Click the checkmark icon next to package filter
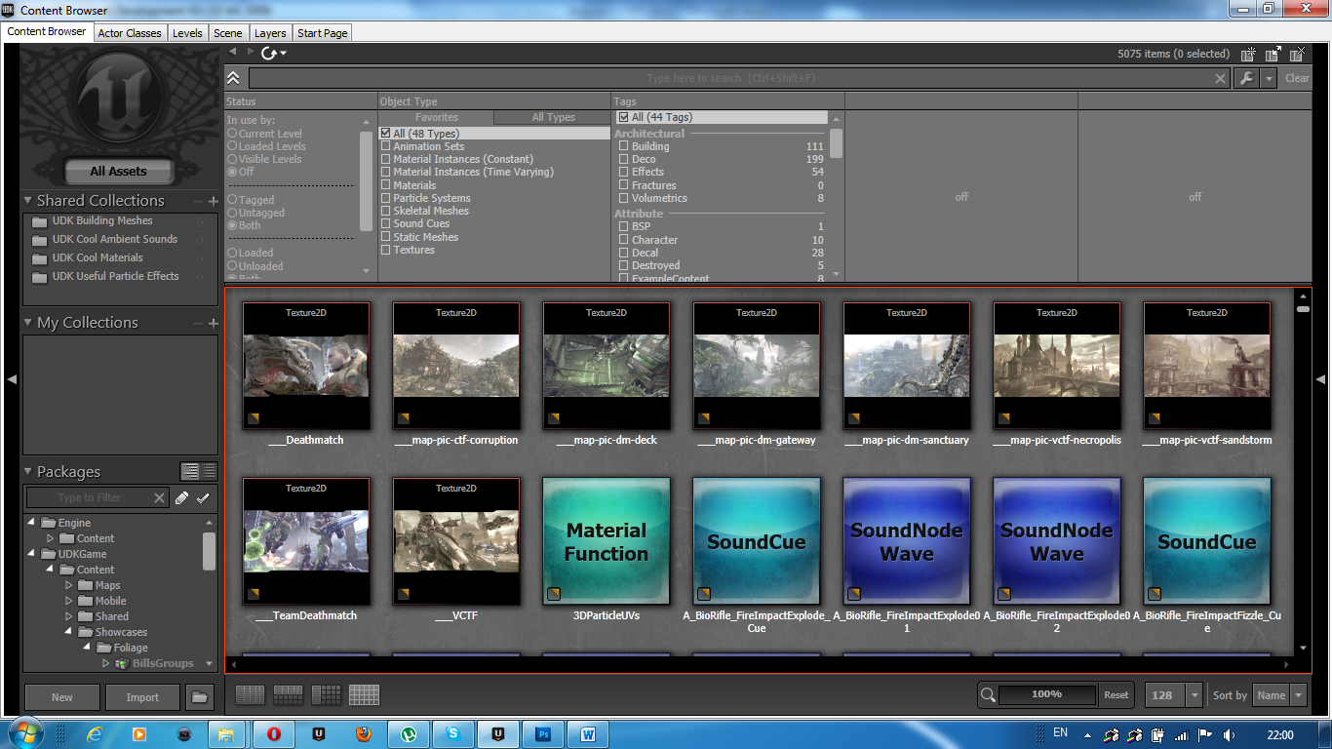The image size is (1332, 749). click(203, 497)
